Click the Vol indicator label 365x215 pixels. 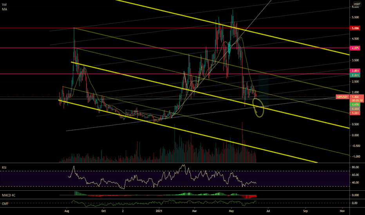click(x=4, y=5)
